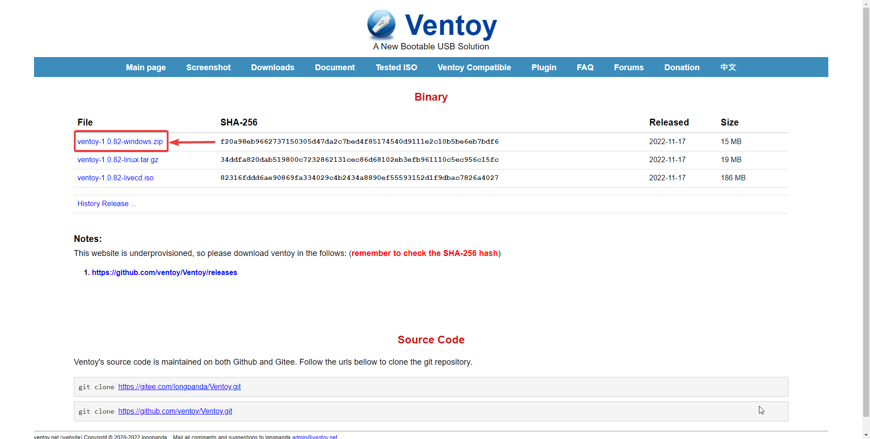The image size is (870, 439).
Task: Open the gitee.com Ventoy.git link
Action: point(179,387)
